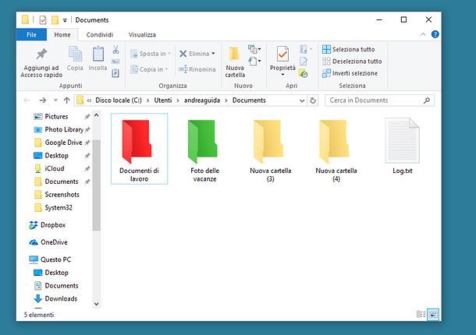Switch to the Visualizza tab
The height and width of the screenshot is (335, 476).
point(142,34)
